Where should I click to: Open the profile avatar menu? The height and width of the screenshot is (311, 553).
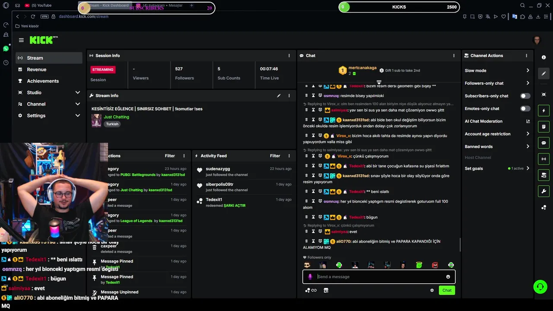[x=537, y=40]
